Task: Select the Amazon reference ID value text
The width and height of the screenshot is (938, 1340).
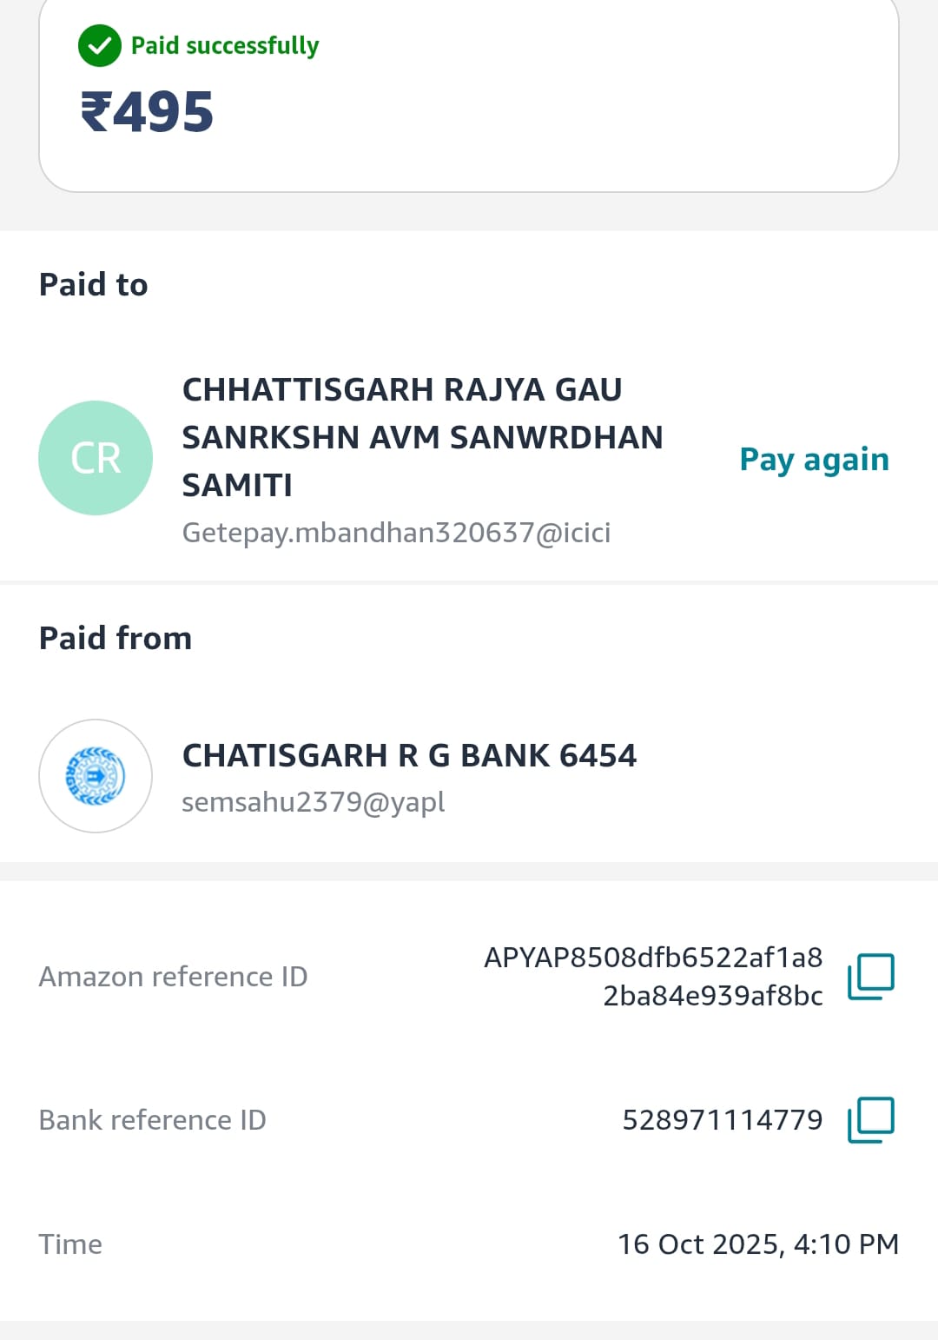Action: 653,976
